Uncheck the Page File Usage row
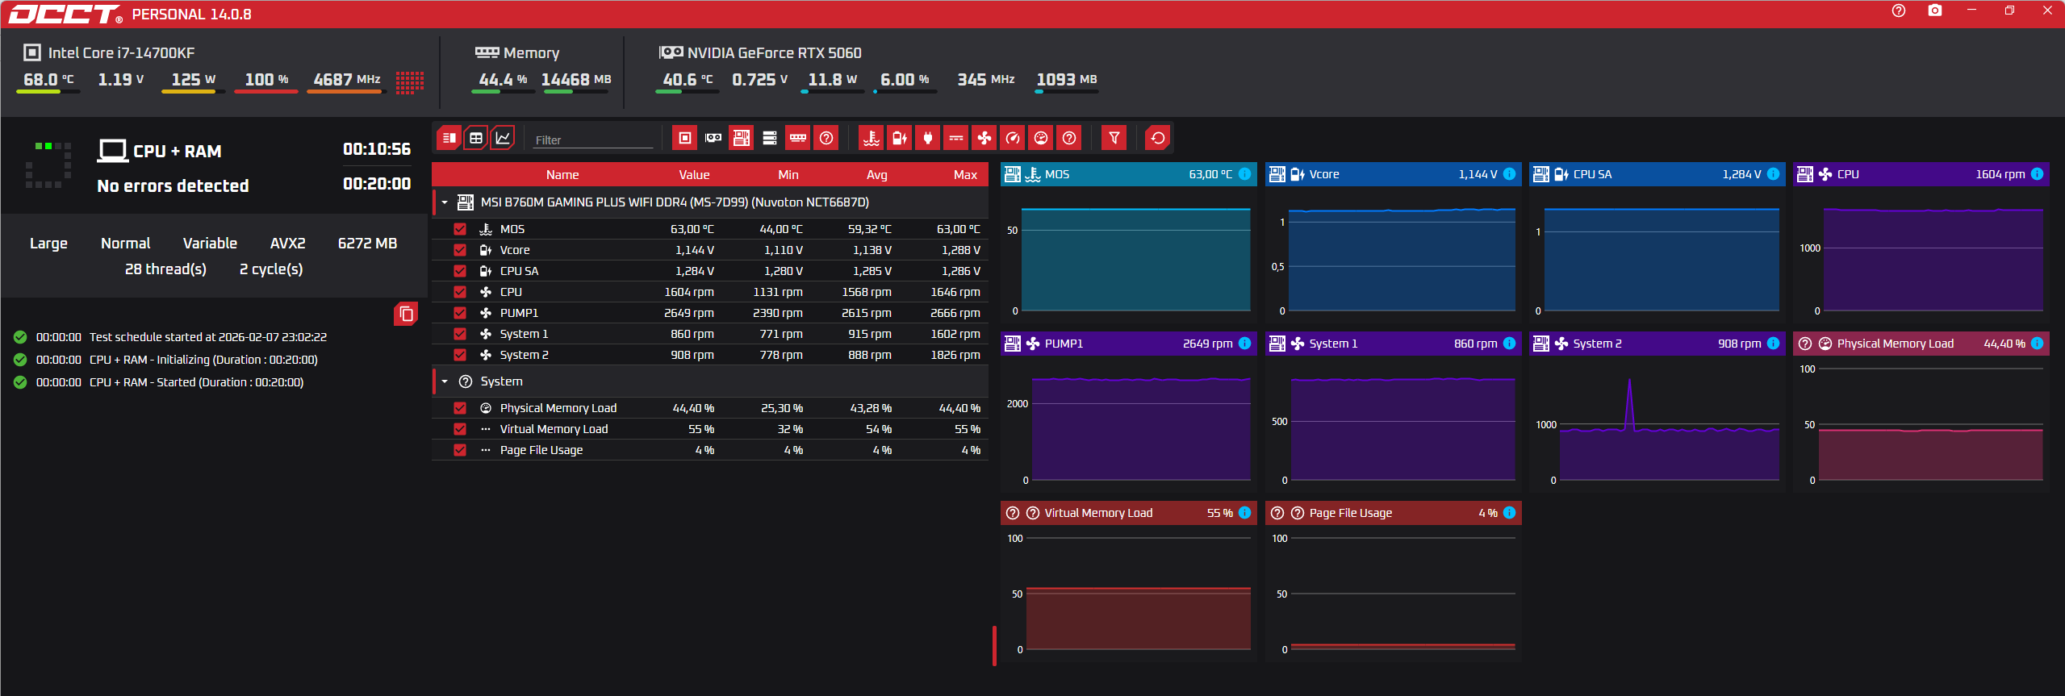This screenshot has width=2065, height=696. pyautogui.click(x=460, y=450)
